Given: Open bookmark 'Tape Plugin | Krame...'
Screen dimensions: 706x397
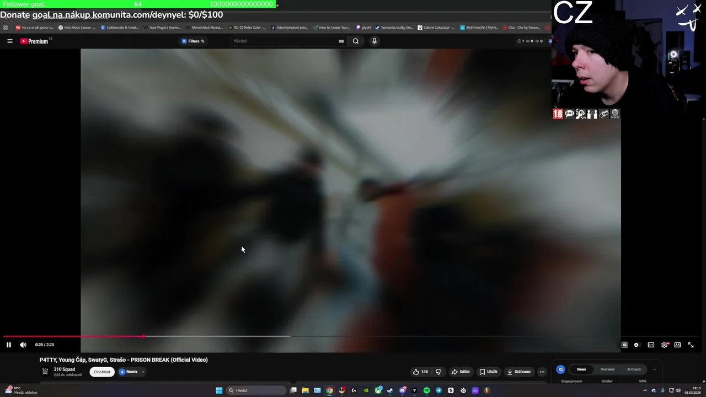Looking at the screenshot, I should 162,28.
